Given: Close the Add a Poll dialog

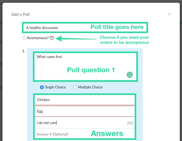Looking at the screenshot, I should pos(169,14).
